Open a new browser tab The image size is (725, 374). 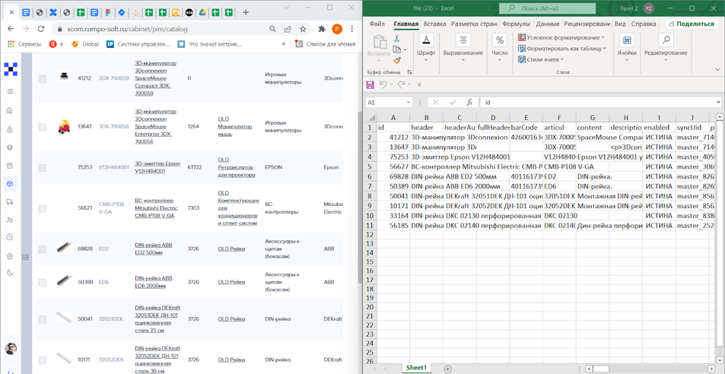[x=246, y=12]
